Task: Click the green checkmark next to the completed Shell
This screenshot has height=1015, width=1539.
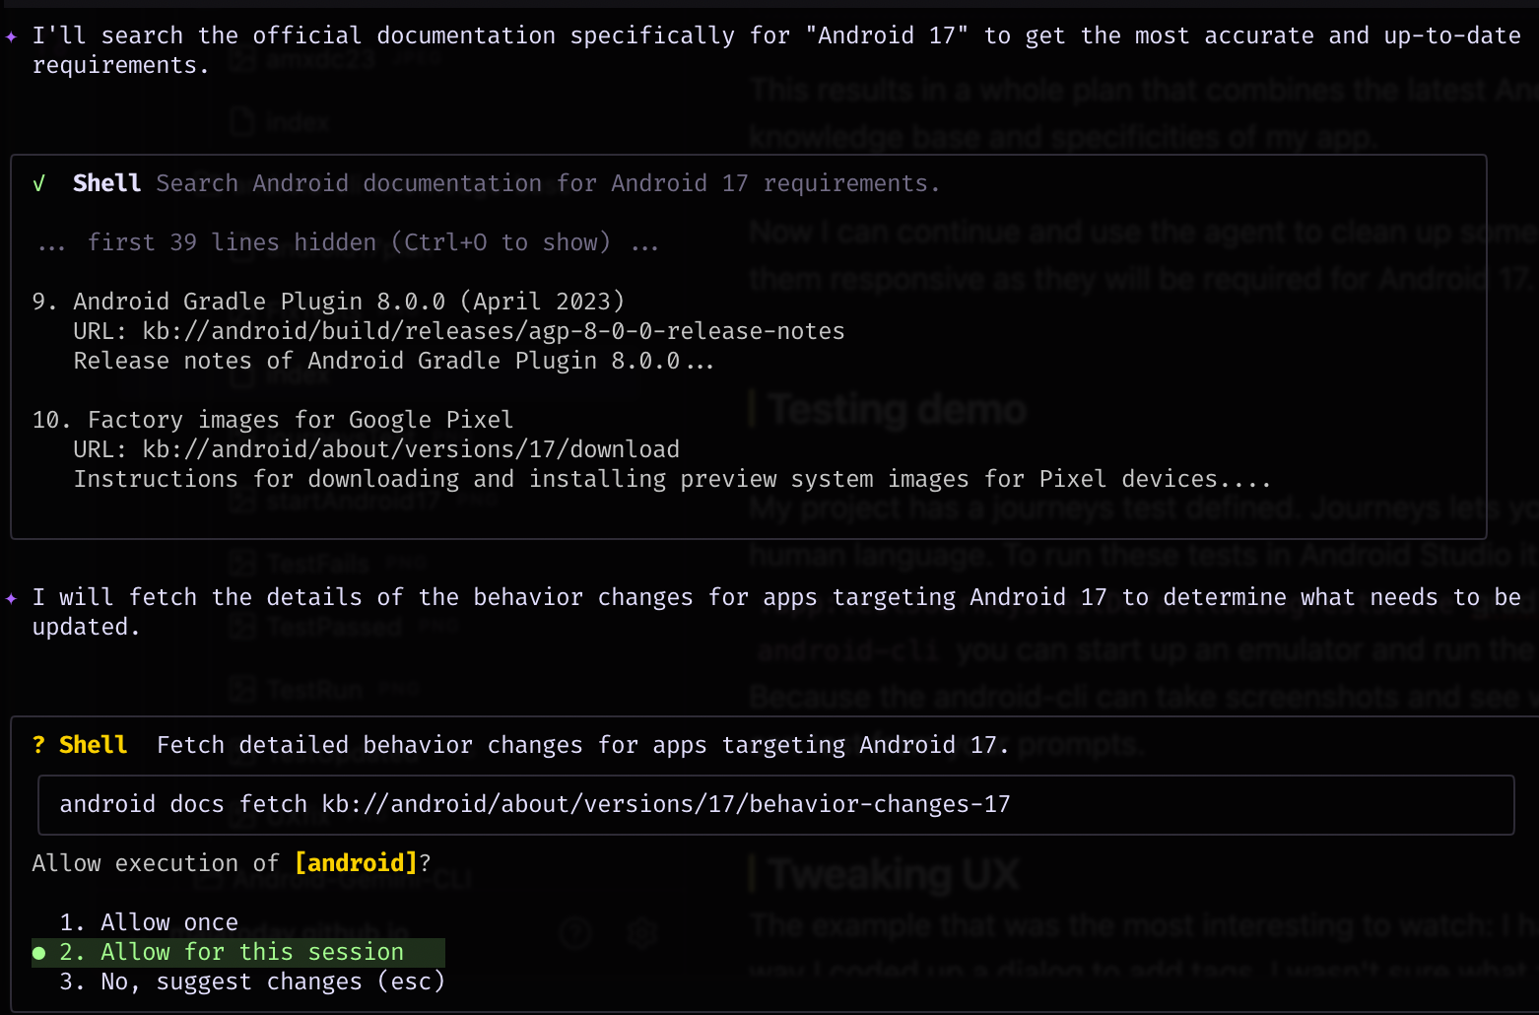Action: [x=39, y=183]
